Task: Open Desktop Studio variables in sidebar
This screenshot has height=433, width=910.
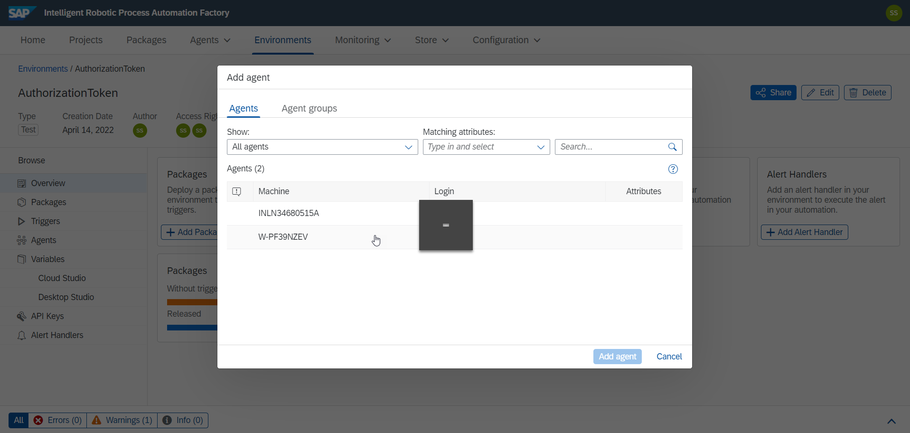Action: [66, 297]
